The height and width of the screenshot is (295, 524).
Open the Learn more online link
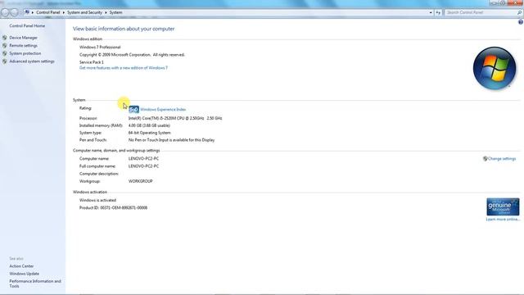click(x=503, y=220)
